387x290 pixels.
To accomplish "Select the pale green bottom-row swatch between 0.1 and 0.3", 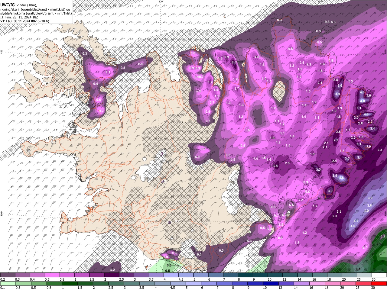I will 8,284.
